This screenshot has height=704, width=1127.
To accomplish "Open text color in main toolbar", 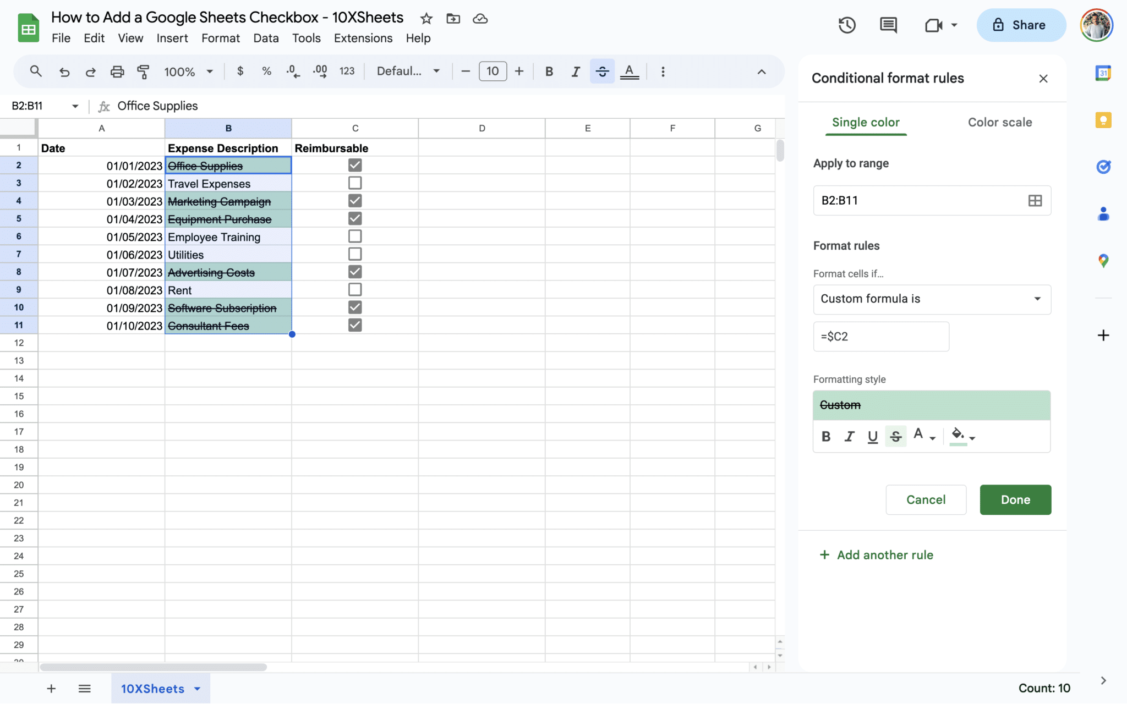I will [x=630, y=71].
